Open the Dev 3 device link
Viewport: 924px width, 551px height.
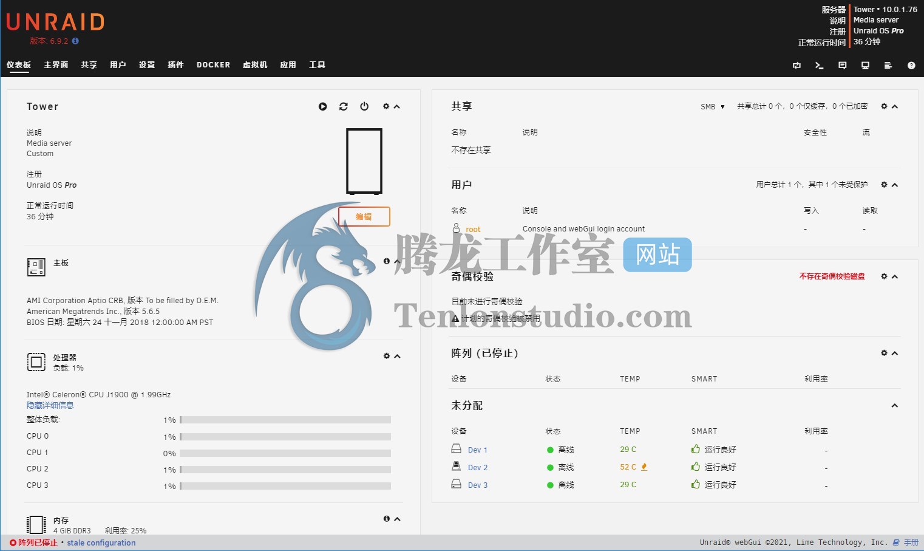478,485
